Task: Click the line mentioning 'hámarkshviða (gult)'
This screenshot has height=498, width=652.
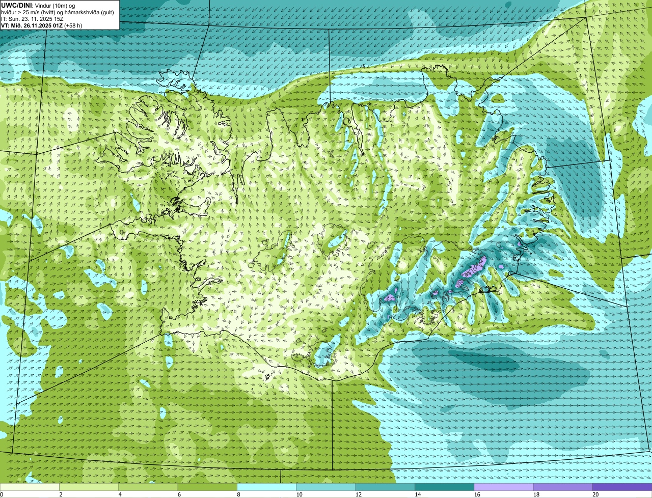Action: [58, 12]
